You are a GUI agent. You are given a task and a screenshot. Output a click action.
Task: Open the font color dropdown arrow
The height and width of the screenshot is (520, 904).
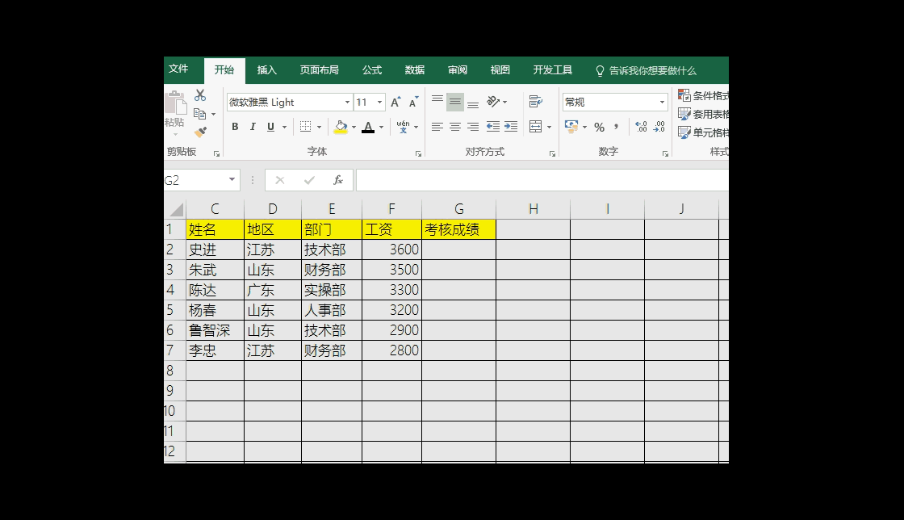pyautogui.click(x=381, y=127)
